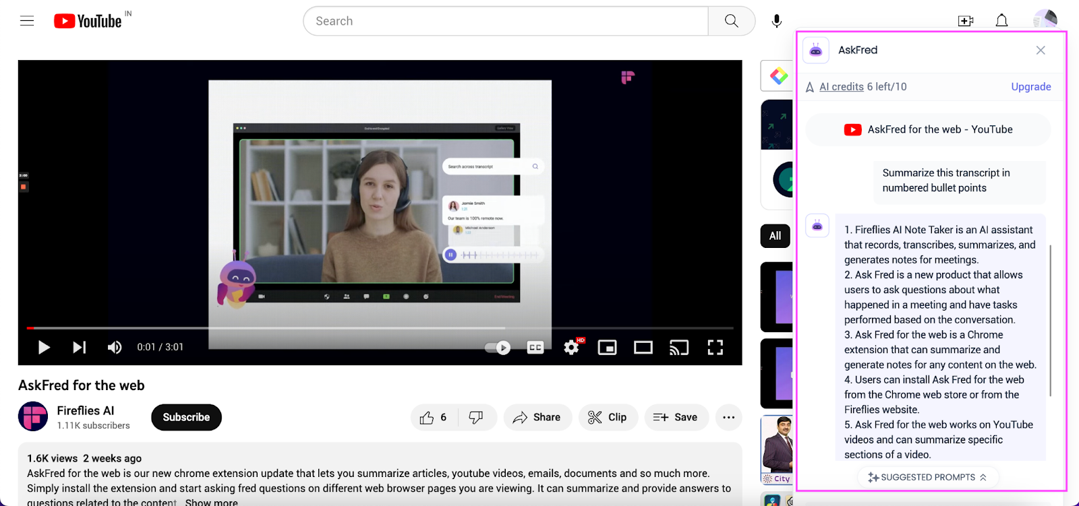
Task: Click the AskFred response scrollbar
Action: point(1051,321)
